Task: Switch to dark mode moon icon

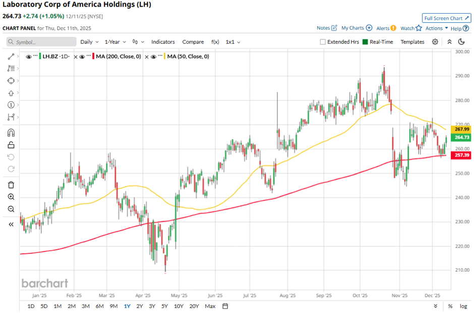Action: pyautogui.click(x=460, y=42)
